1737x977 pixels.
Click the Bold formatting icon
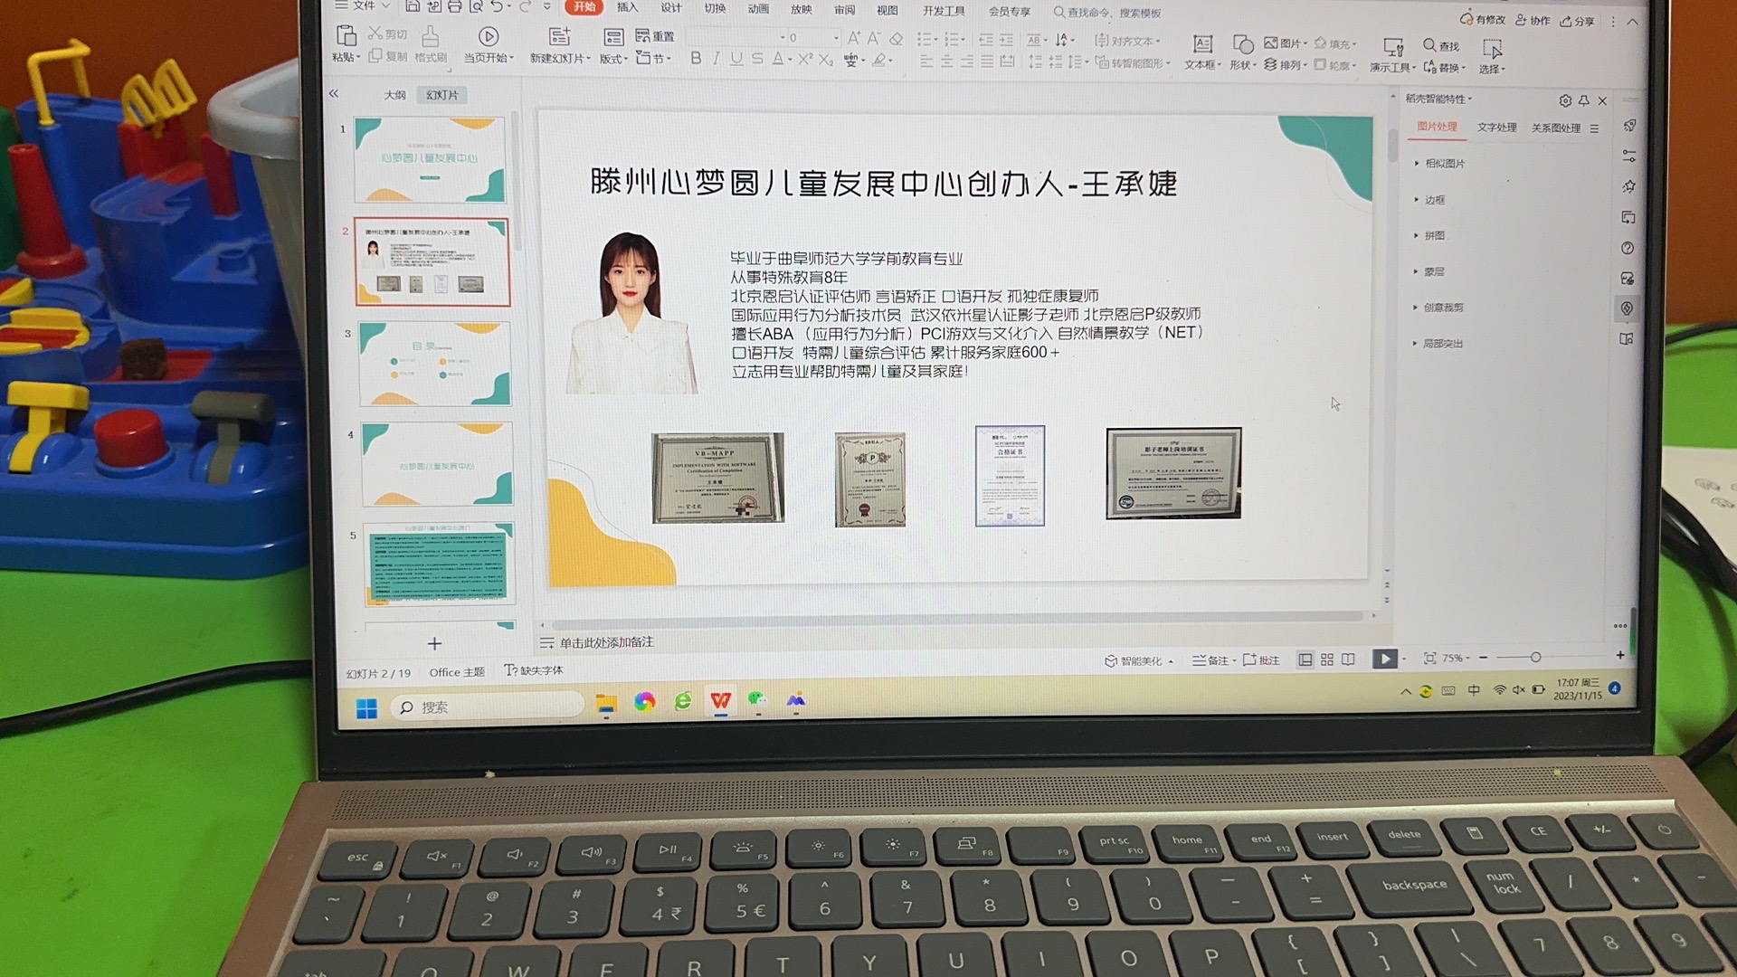click(695, 59)
